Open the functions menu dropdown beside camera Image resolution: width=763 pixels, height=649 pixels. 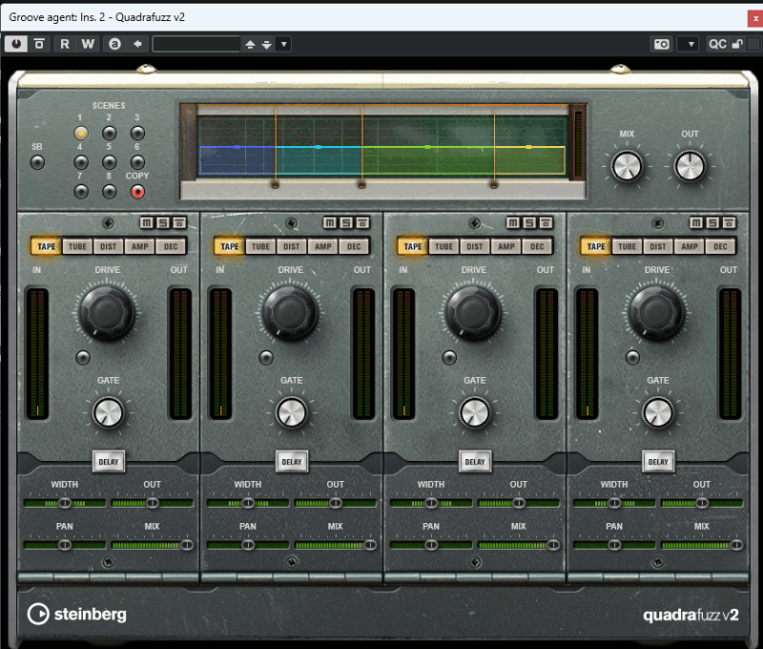point(690,44)
